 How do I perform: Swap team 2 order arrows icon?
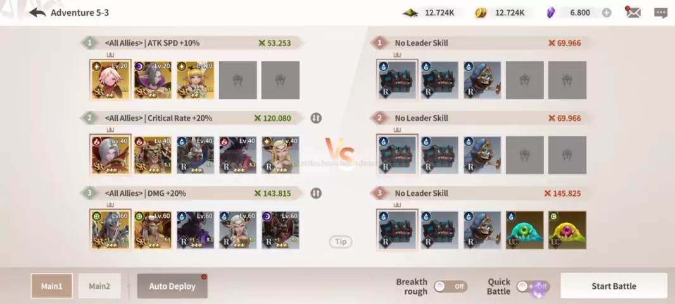coord(316,118)
